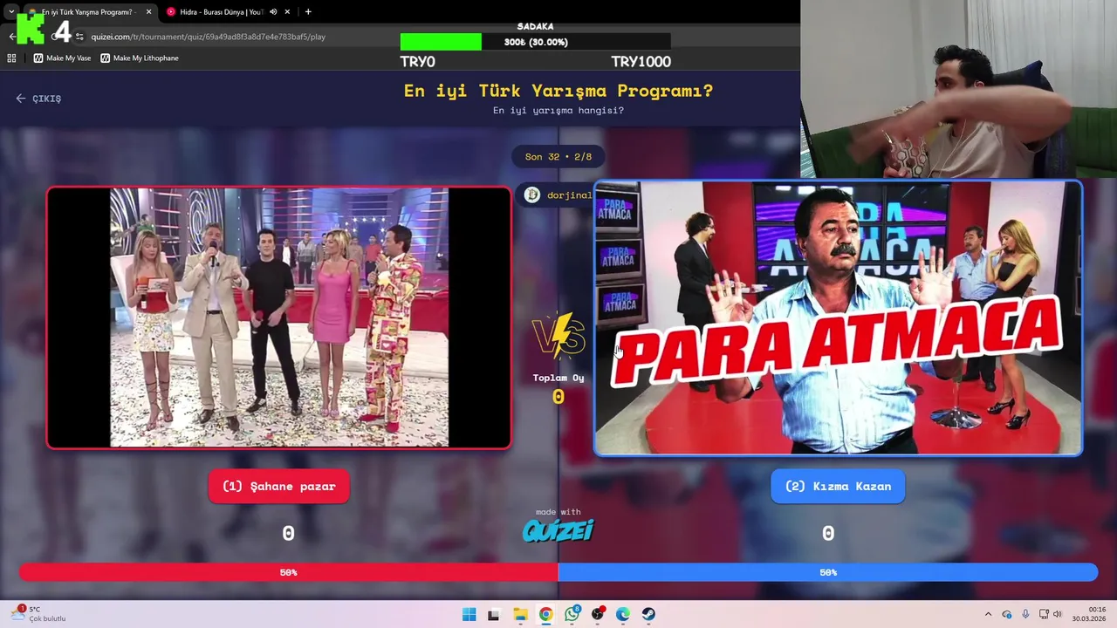Click the blue 50% vote bar
This screenshot has height=628, width=1117.
[x=828, y=572]
